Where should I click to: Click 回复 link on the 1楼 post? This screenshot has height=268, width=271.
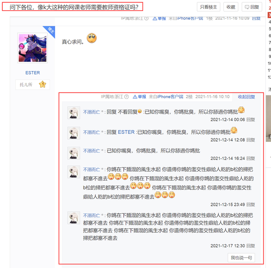click(x=256, y=18)
